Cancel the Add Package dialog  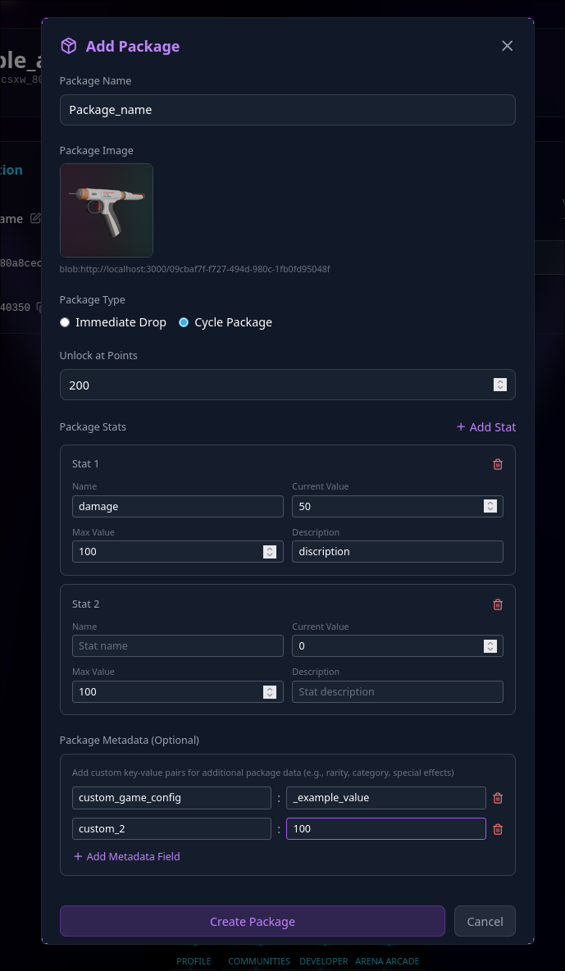pyautogui.click(x=485, y=921)
